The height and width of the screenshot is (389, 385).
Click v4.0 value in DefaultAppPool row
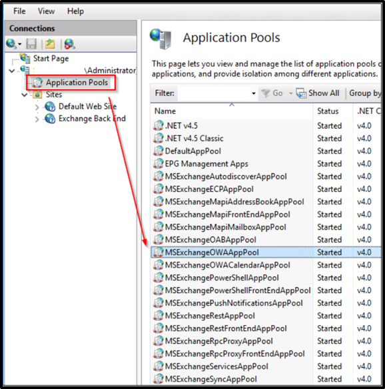coord(364,151)
